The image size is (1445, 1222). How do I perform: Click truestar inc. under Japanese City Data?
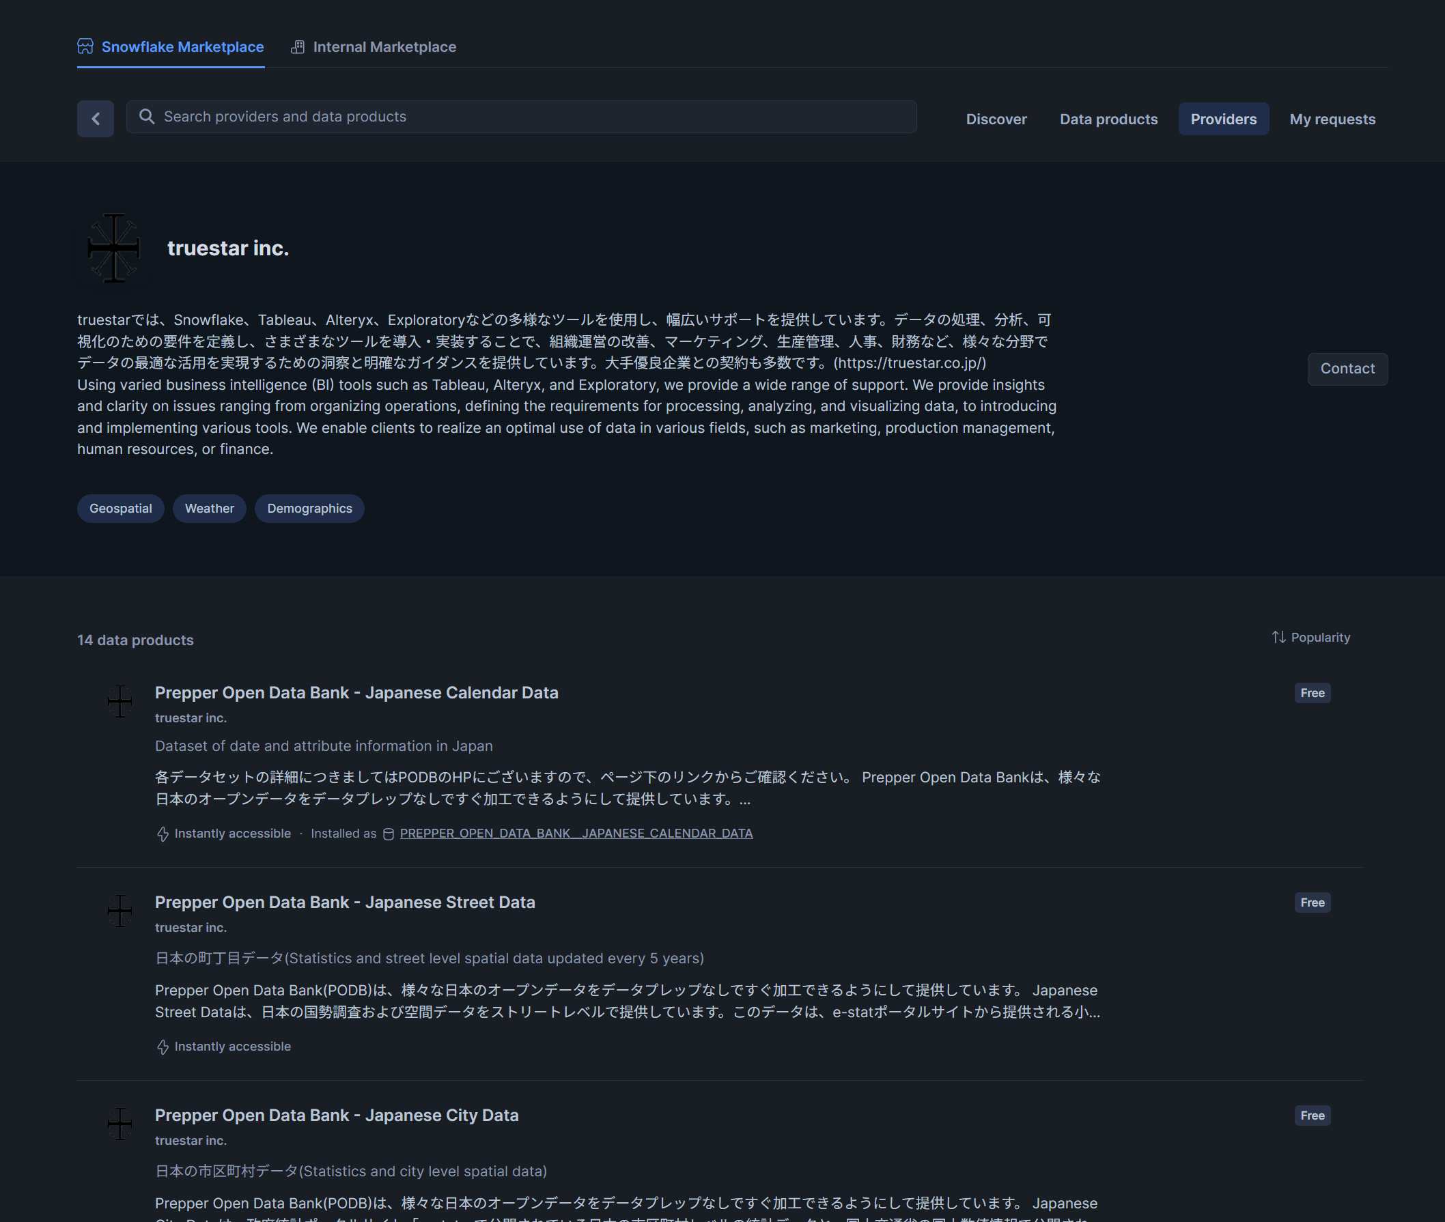coord(191,1140)
